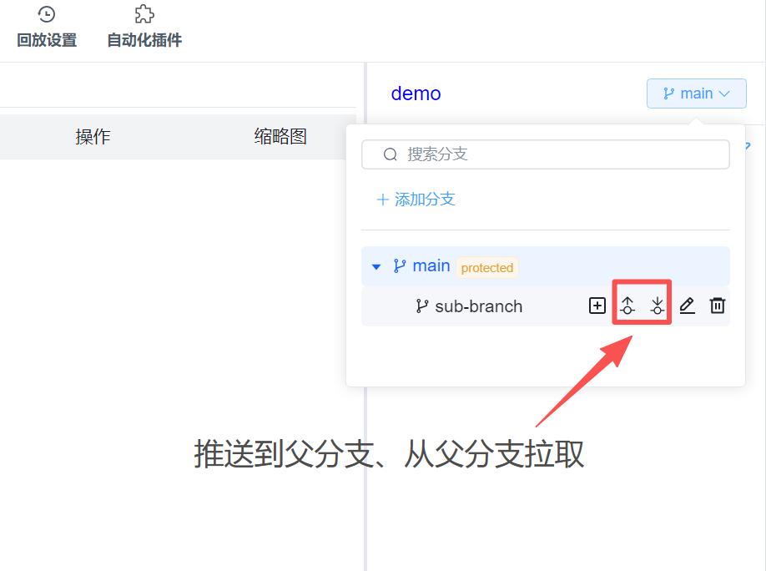
Task: Click the 缩略图 column header
Action: pyautogui.click(x=280, y=137)
